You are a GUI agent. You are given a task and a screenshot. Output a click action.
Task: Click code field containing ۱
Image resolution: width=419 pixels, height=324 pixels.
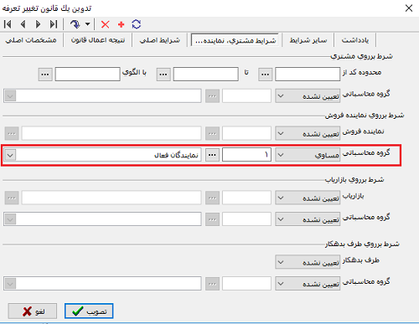pyautogui.click(x=246, y=155)
